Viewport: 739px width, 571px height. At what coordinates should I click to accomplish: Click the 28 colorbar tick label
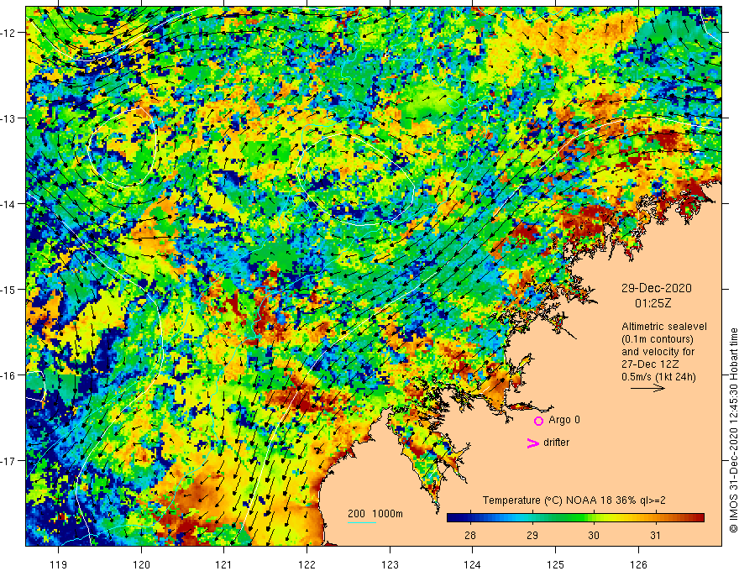tap(470, 535)
